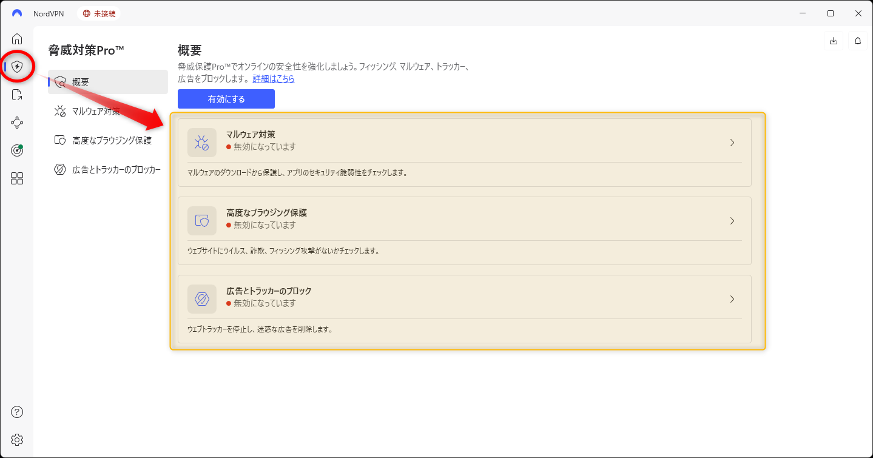The height and width of the screenshot is (458, 873).
Task: Open the Help question mark icon
Action: click(17, 413)
